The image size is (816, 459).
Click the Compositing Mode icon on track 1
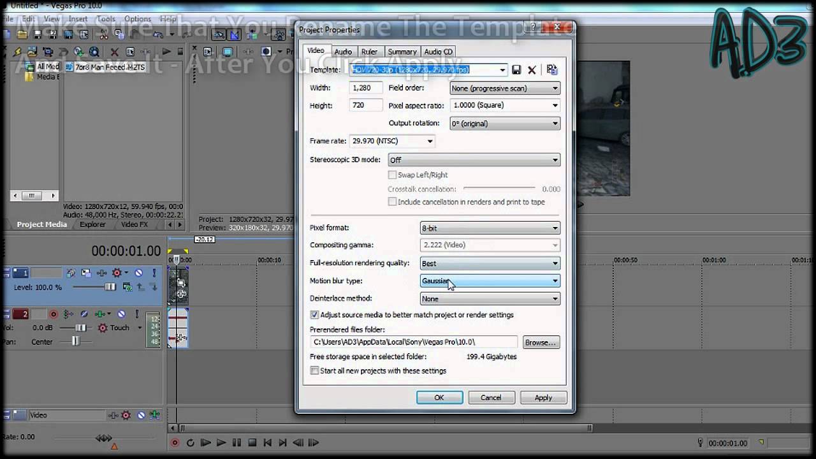(127, 288)
